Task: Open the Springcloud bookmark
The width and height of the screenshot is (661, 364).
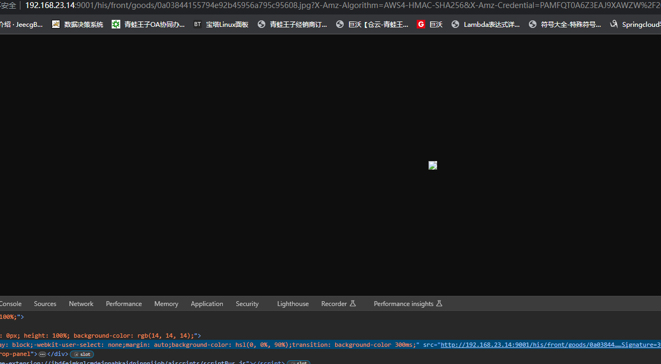Action: tap(635, 25)
